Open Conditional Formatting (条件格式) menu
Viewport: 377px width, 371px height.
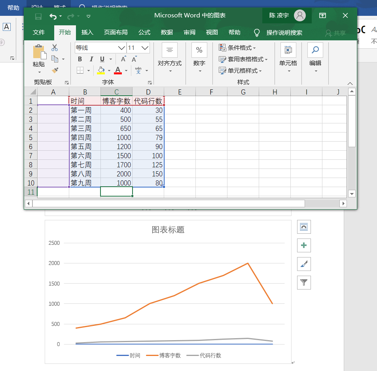click(x=237, y=47)
